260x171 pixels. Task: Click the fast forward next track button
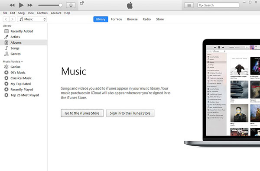point(30,5)
